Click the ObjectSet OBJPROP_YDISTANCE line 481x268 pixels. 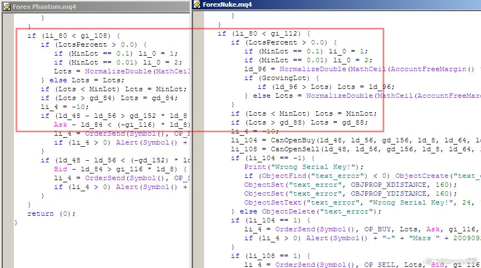click(x=351, y=193)
